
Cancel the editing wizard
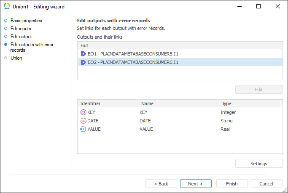click(266, 184)
